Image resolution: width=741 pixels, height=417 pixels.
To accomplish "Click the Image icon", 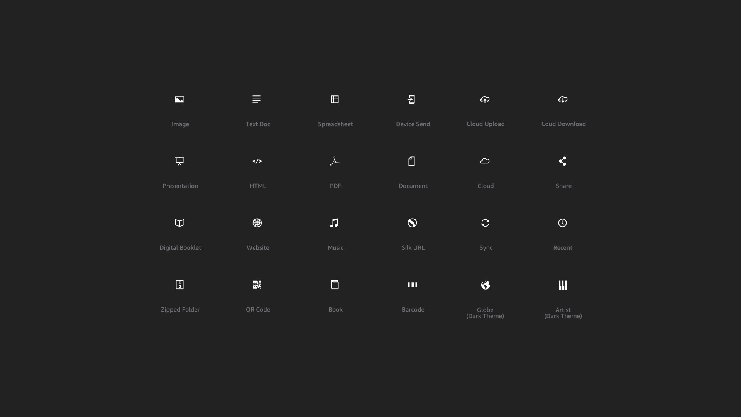I will point(179,99).
